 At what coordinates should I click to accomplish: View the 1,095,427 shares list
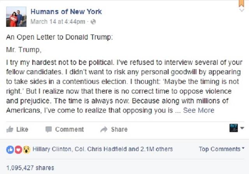(x=30, y=168)
